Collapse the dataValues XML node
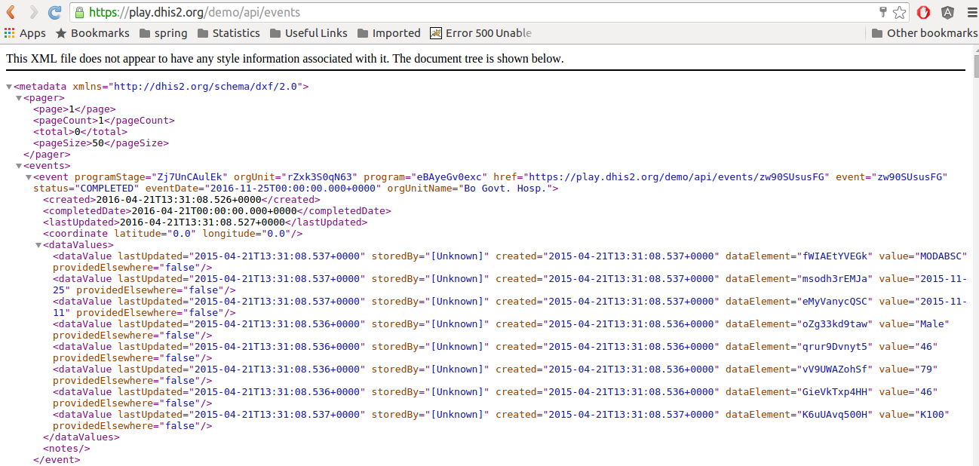979x466 pixels. (x=38, y=245)
